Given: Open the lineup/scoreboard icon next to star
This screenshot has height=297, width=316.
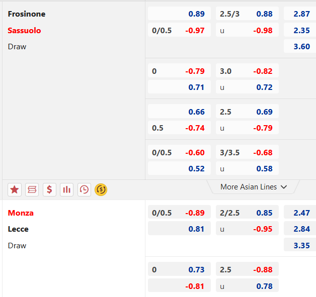Looking at the screenshot, I should [x=32, y=189].
